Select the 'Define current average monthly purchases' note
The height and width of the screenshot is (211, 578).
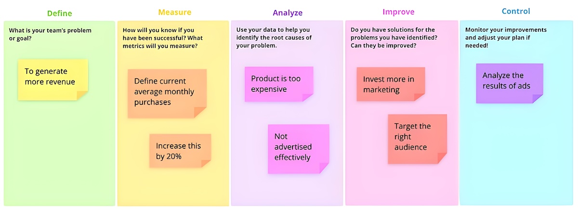(167, 94)
